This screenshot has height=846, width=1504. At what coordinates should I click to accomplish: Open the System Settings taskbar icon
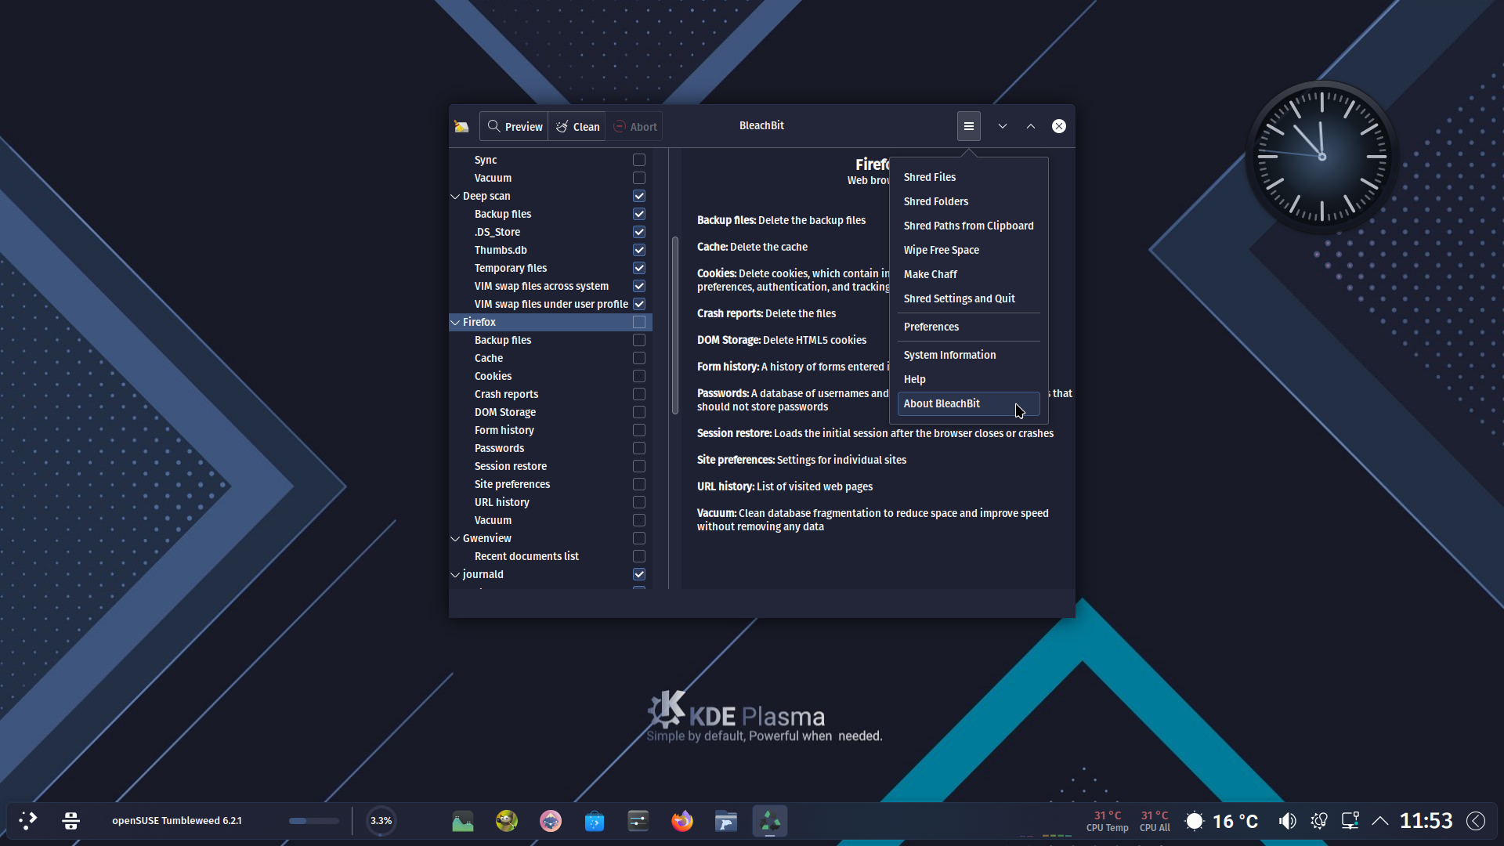click(638, 821)
